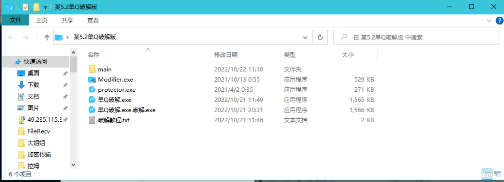The height and width of the screenshot is (182, 504).
Task: Click the pin icon beside 图片
Action: coord(65,108)
